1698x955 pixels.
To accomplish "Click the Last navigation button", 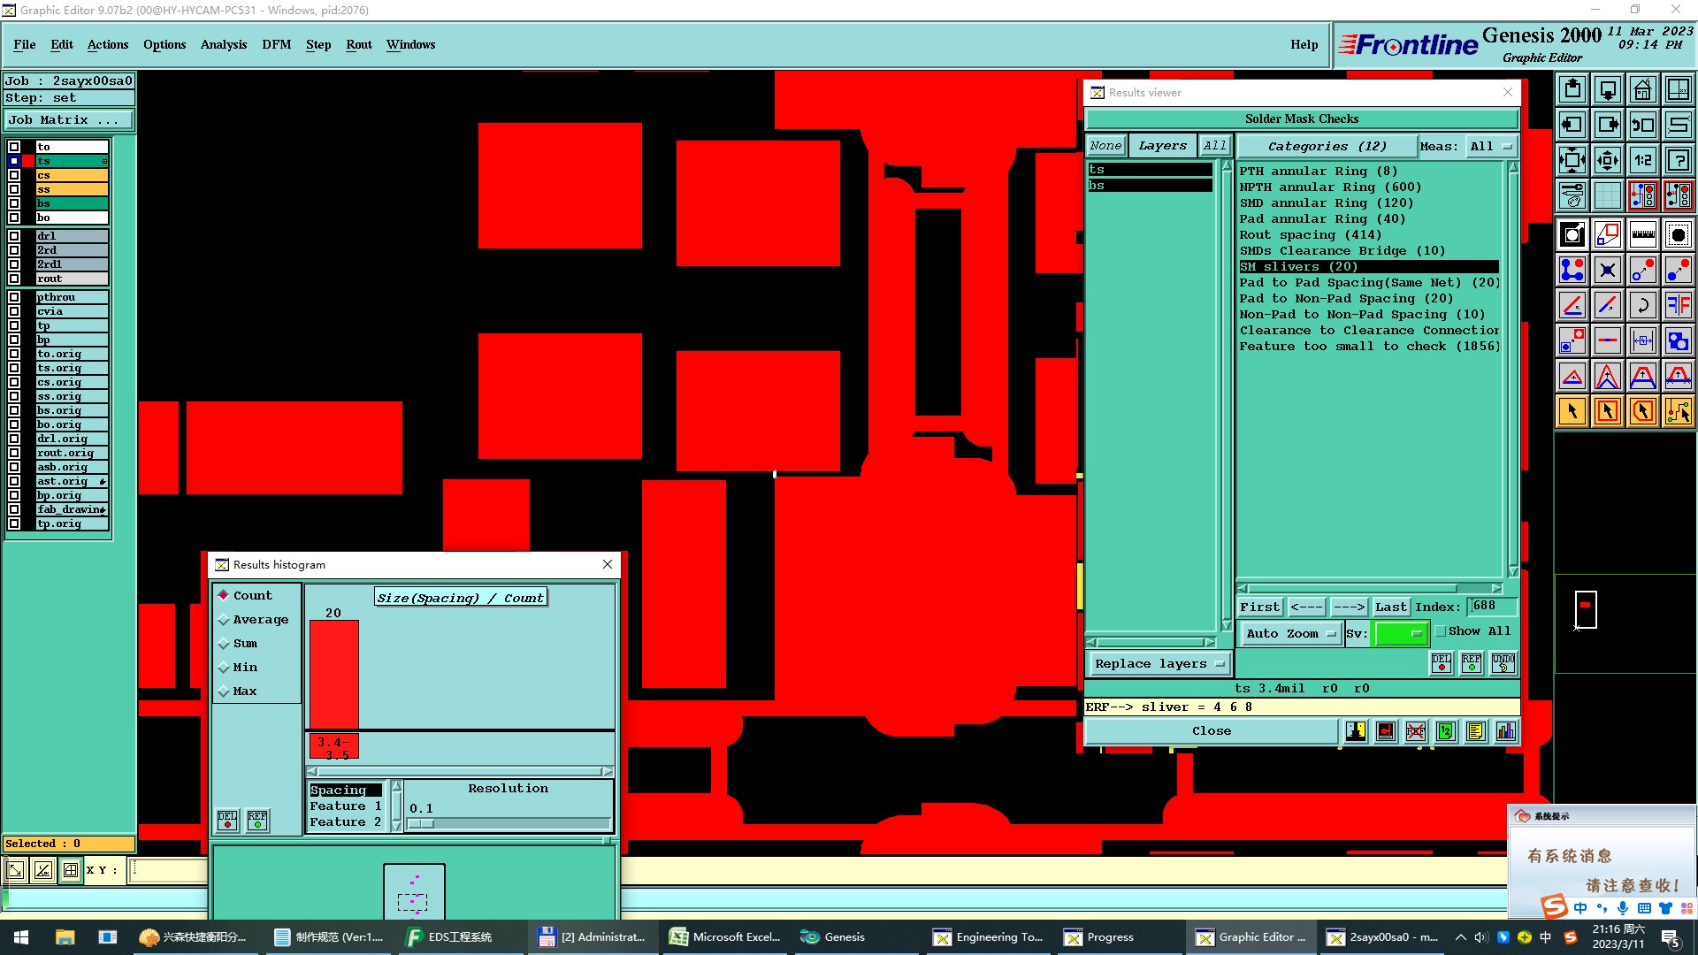I will click(x=1390, y=607).
